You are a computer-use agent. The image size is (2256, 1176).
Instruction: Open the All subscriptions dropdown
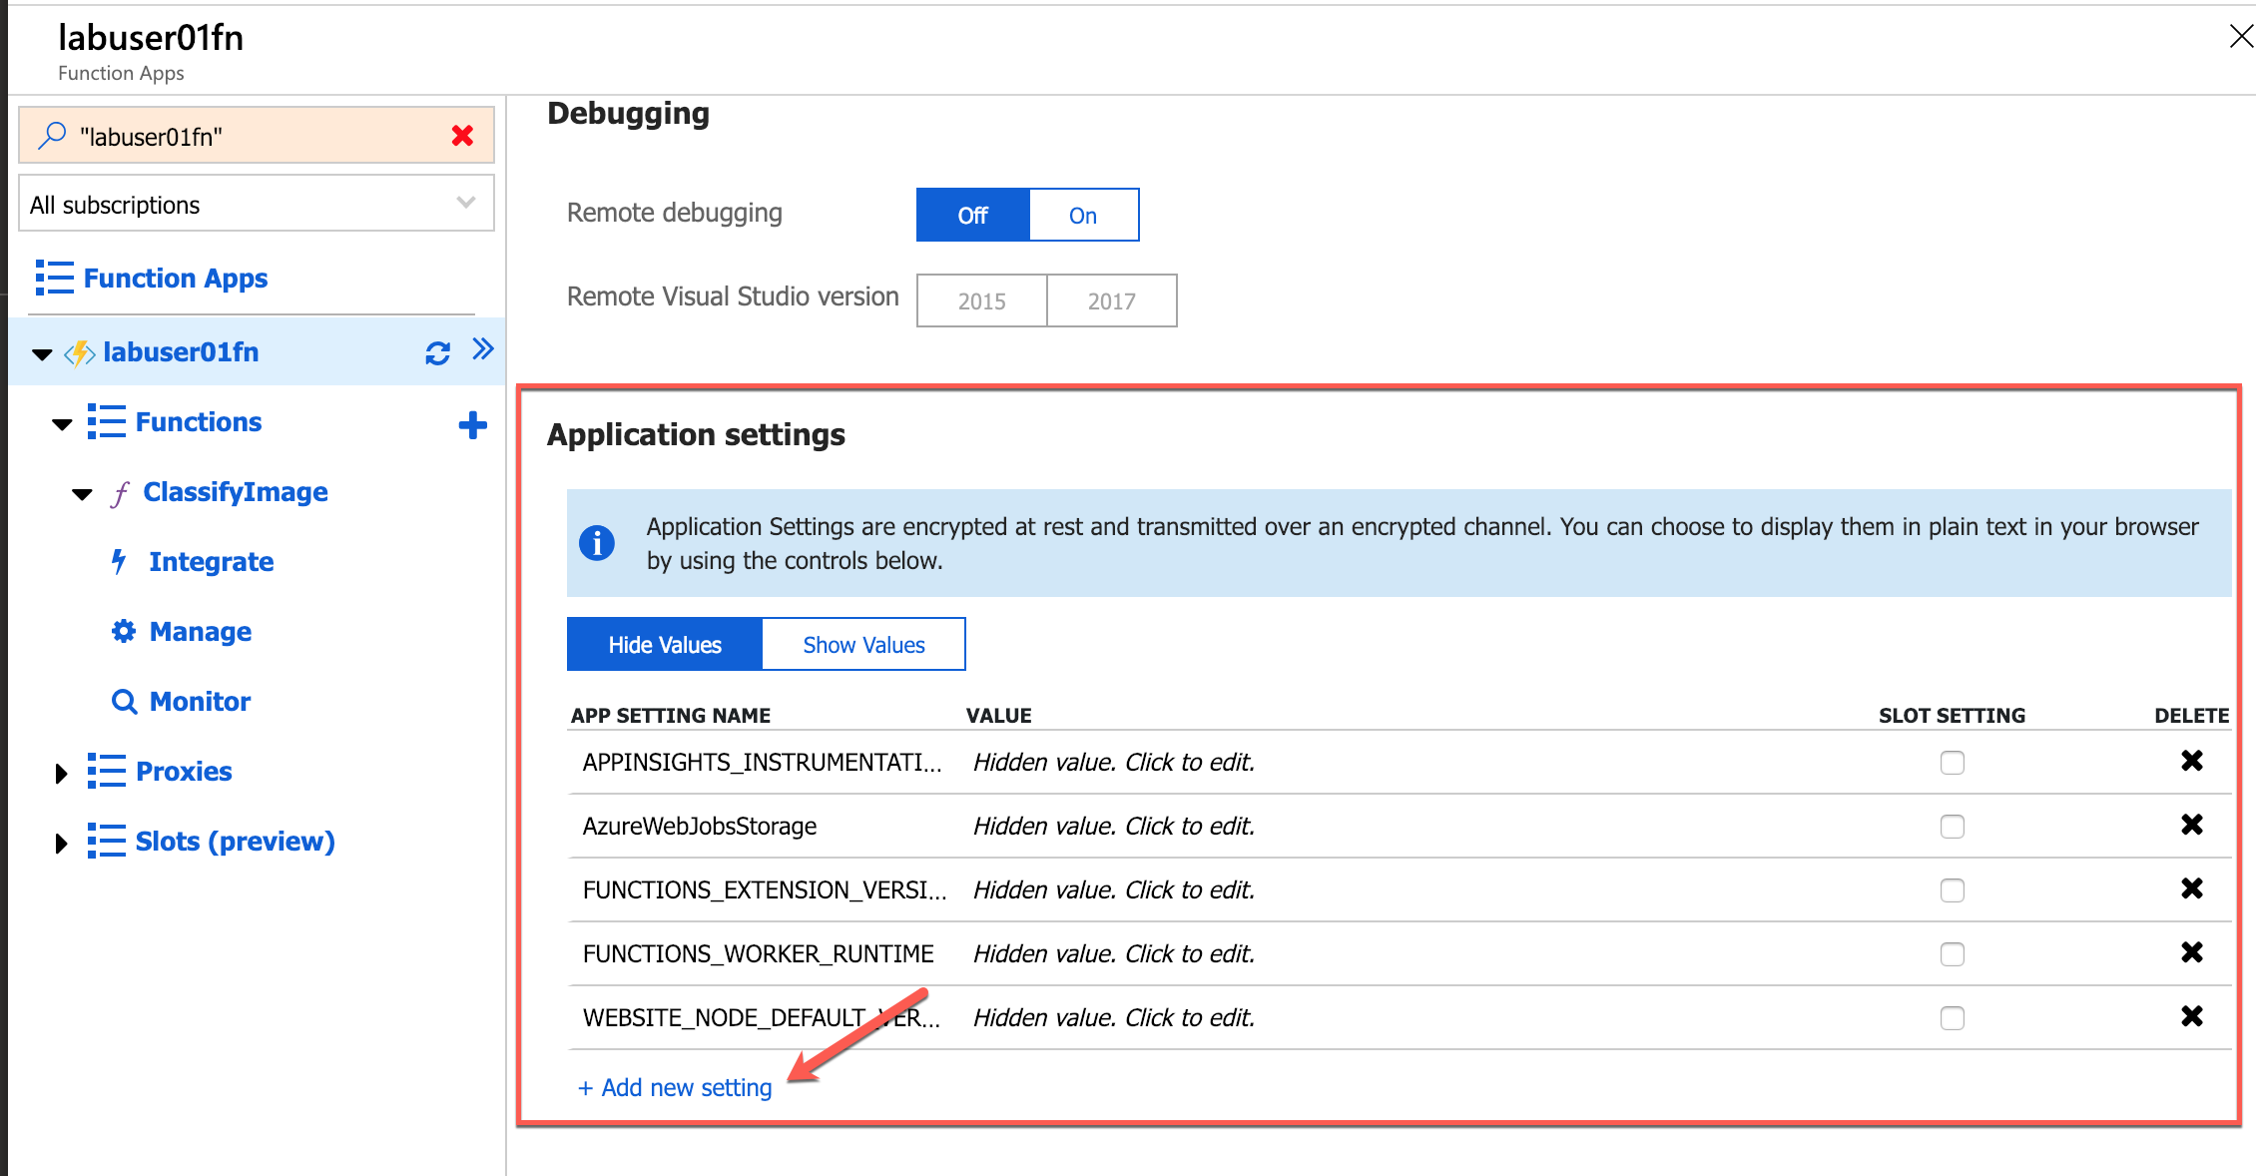point(257,204)
